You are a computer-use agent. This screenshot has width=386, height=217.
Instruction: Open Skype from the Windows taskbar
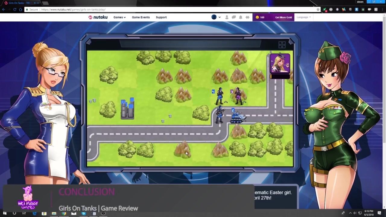click(84, 213)
